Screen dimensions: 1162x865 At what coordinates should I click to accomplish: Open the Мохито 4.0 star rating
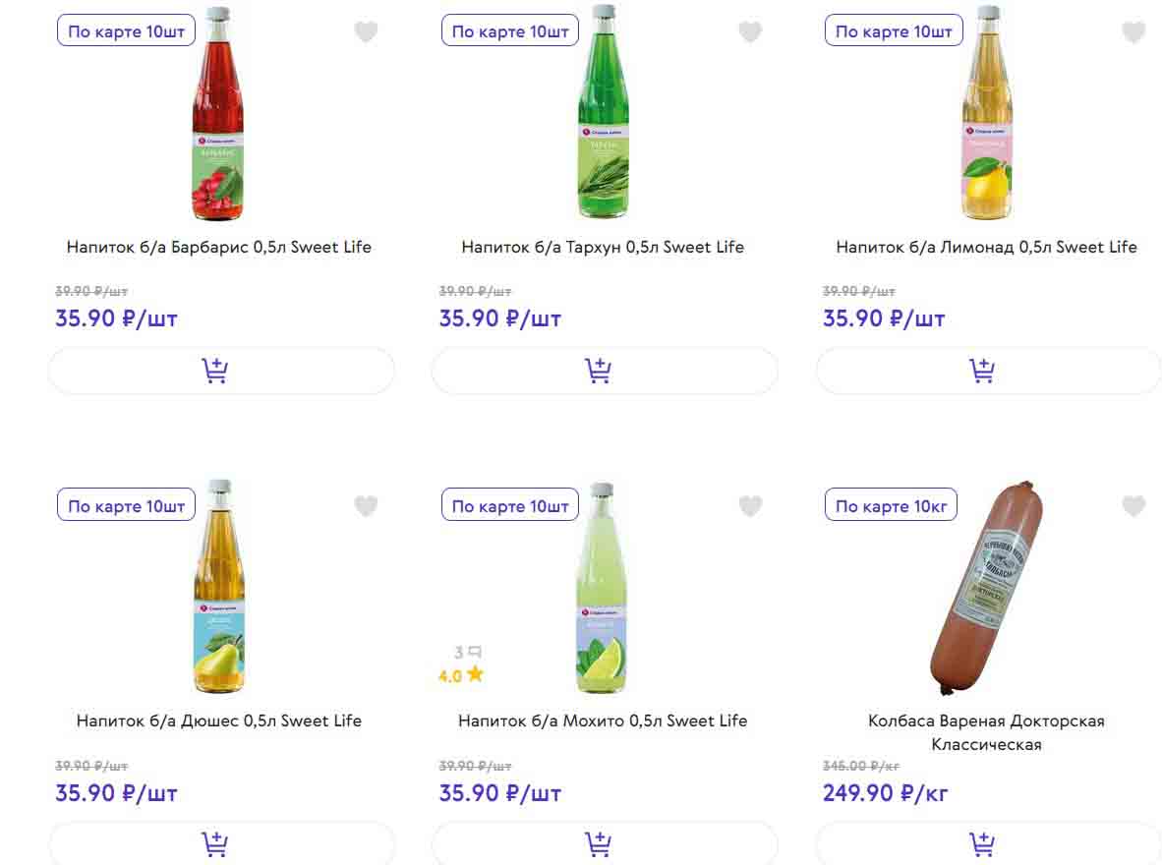coord(461,675)
